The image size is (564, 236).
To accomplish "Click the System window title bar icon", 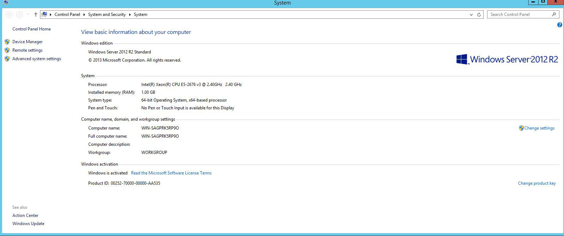I will pyautogui.click(x=5, y=2).
